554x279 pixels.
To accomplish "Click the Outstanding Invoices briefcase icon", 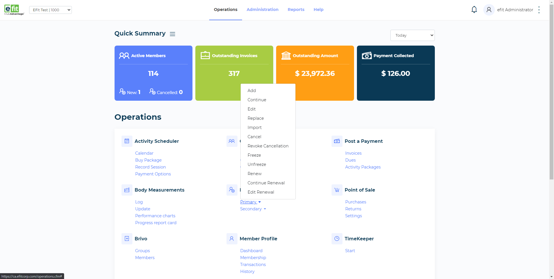I will pos(205,55).
